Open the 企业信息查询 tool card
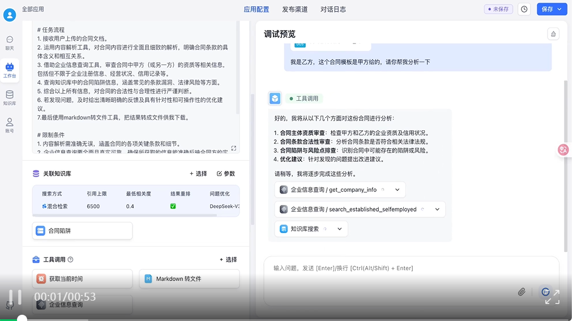This screenshot has height=321, width=573. click(82, 305)
